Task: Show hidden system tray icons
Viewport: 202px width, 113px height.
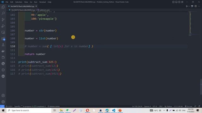Action: tap(164, 110)
